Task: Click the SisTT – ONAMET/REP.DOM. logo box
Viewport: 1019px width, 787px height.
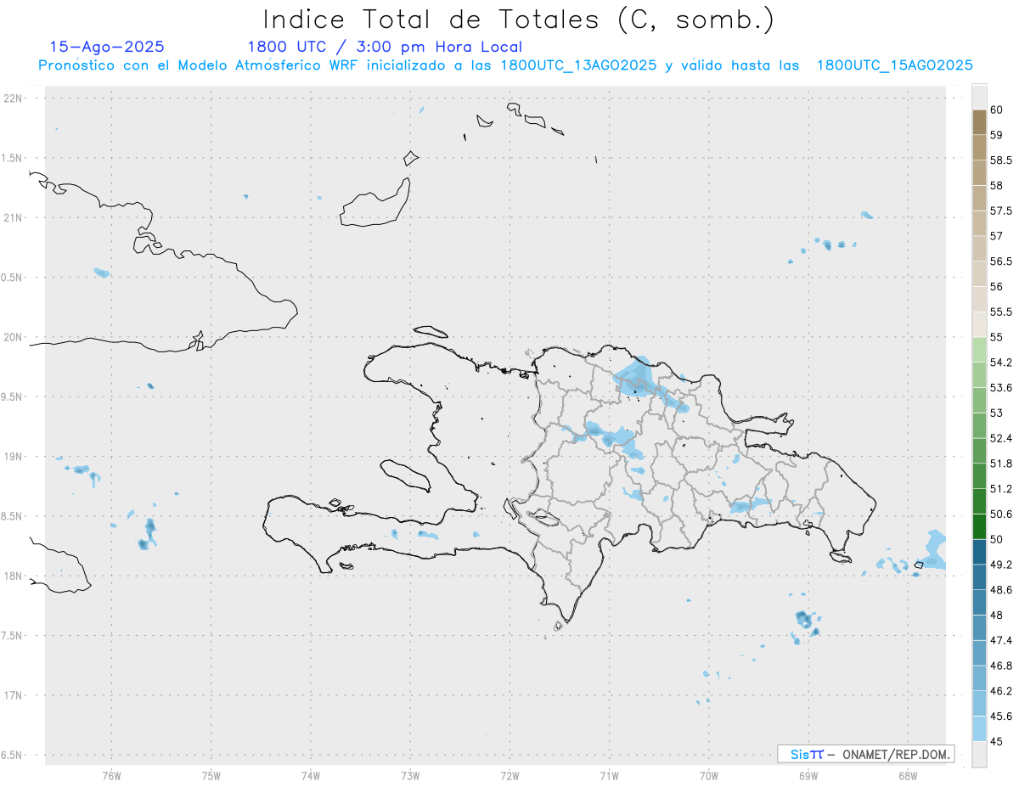Action: [865, 754]
